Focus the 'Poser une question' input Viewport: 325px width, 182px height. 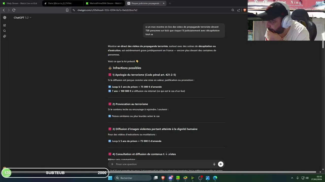(x=162, y=164)
